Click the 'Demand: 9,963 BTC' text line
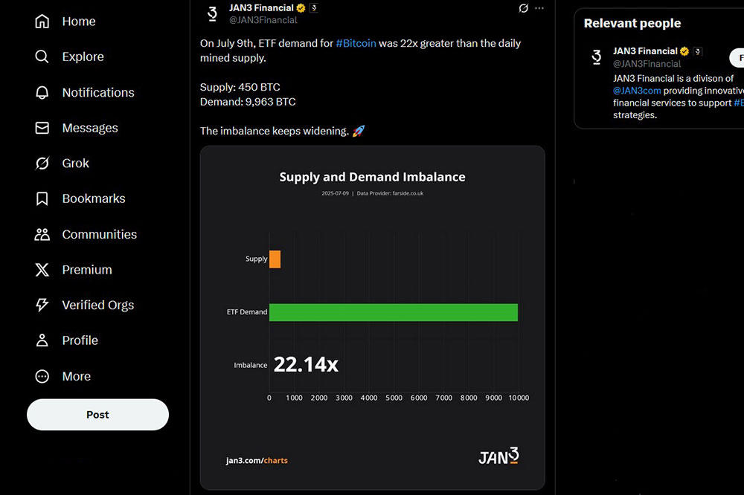Screen dimensions: 744x495 (x=248, y=102)
